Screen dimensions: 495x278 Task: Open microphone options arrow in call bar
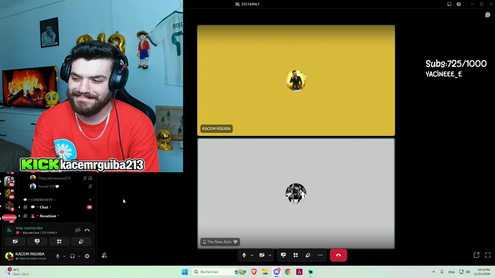click(x=252, y=255)
